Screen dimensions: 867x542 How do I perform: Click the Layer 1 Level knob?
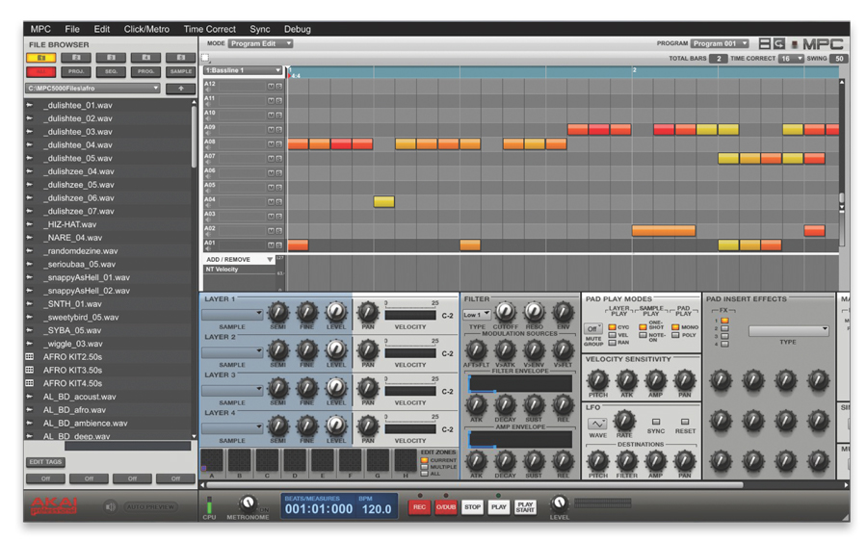tap(335, 312)
